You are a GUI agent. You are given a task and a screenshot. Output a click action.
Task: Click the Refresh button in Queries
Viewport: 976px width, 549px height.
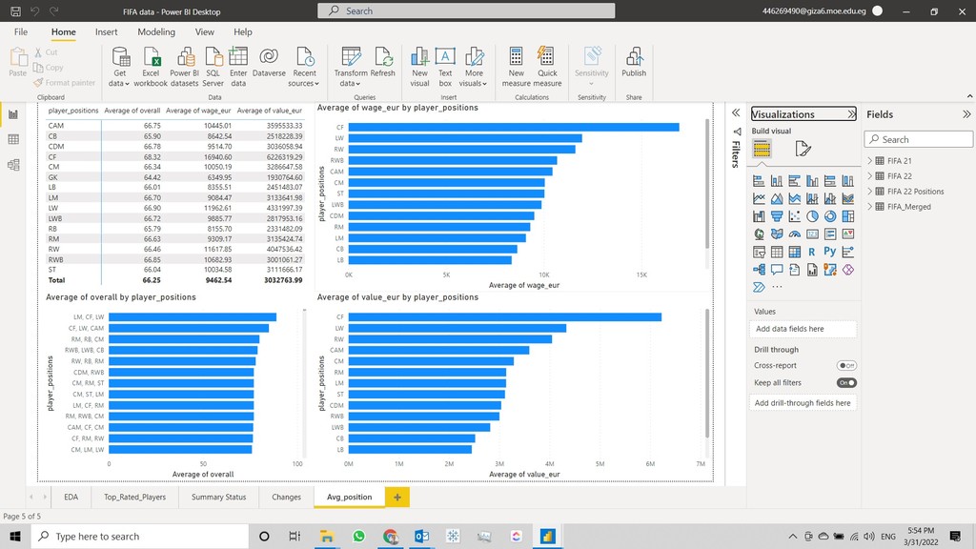(x=383, y=62)
